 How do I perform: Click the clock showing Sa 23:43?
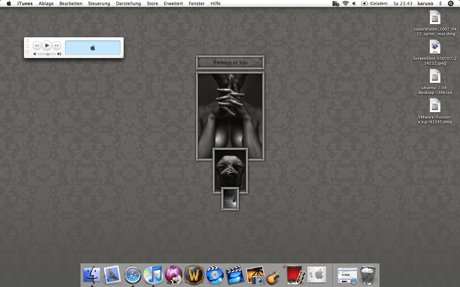coord(403,4)
